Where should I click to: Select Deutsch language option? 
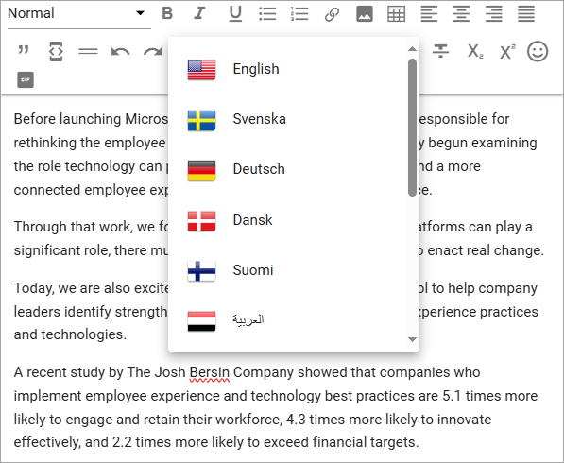tap(286, 169)
